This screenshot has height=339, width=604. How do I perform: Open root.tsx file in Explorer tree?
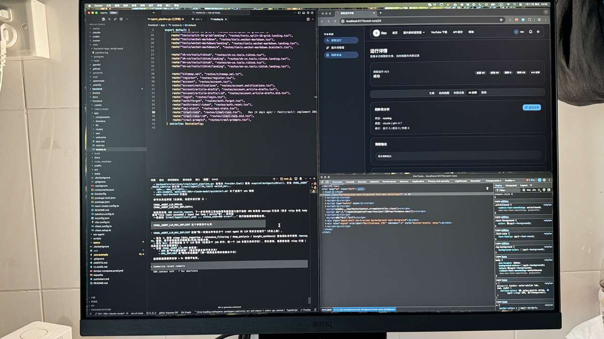click(x=100, y=145)
